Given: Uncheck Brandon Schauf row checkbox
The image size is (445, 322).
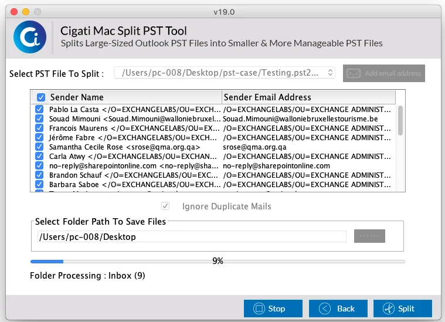Looking at the screenshot, I should point(39,175).
